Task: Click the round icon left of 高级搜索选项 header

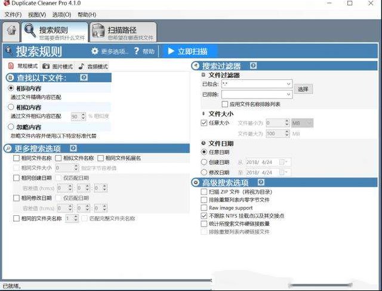Action: (196, 182)
